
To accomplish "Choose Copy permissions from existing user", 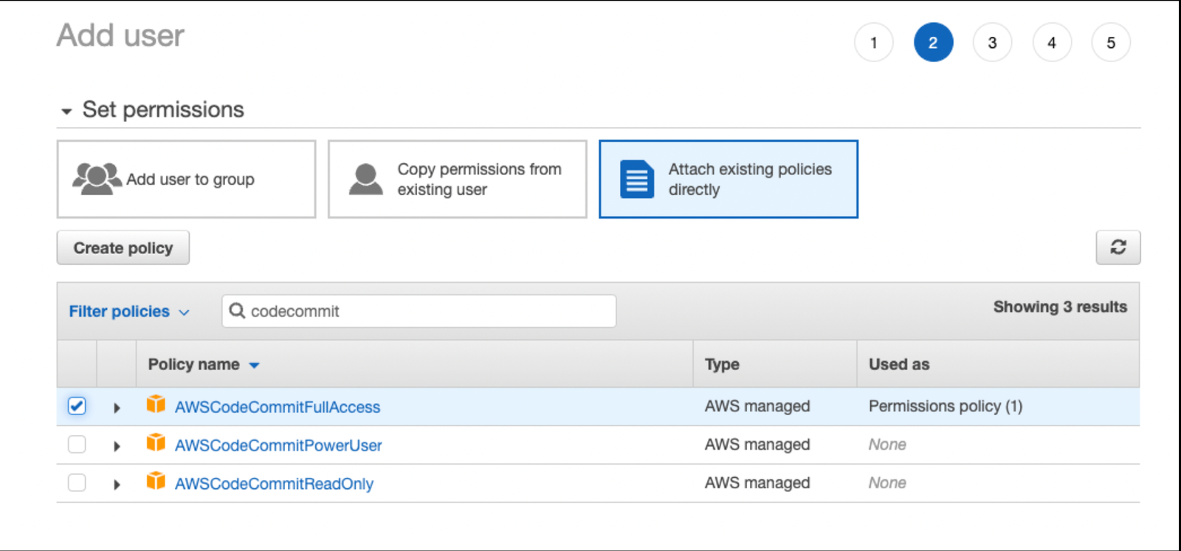I will point(458,179).
